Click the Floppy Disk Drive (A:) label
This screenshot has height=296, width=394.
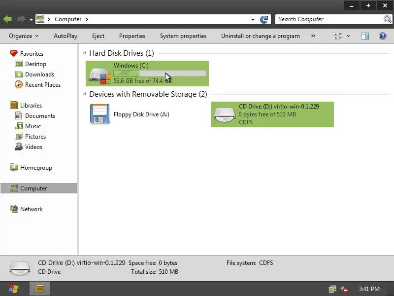(141, 114)
